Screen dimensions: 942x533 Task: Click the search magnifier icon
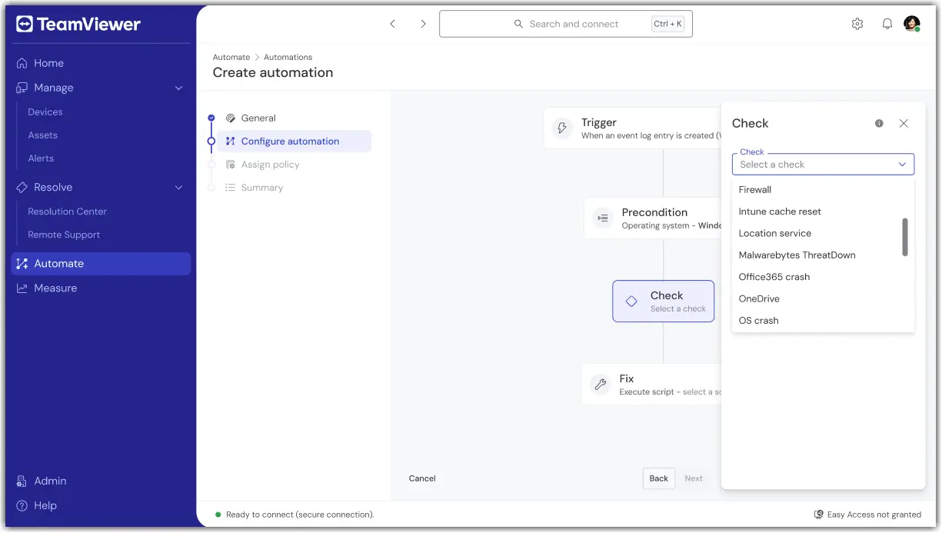click(519, 24)
